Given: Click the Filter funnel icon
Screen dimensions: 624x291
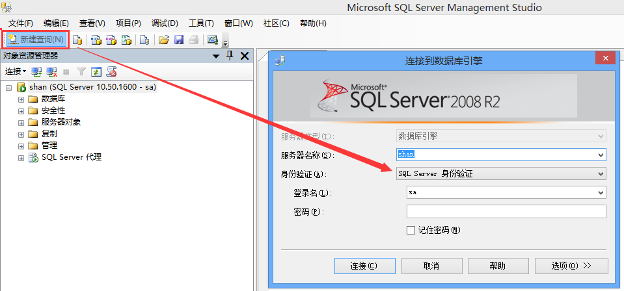Looking at the screenshot, I should [x=81, y=71].
